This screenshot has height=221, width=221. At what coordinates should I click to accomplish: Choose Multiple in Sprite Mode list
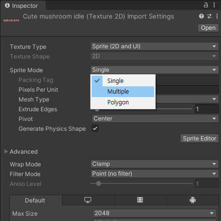click(x=123, y=92)
